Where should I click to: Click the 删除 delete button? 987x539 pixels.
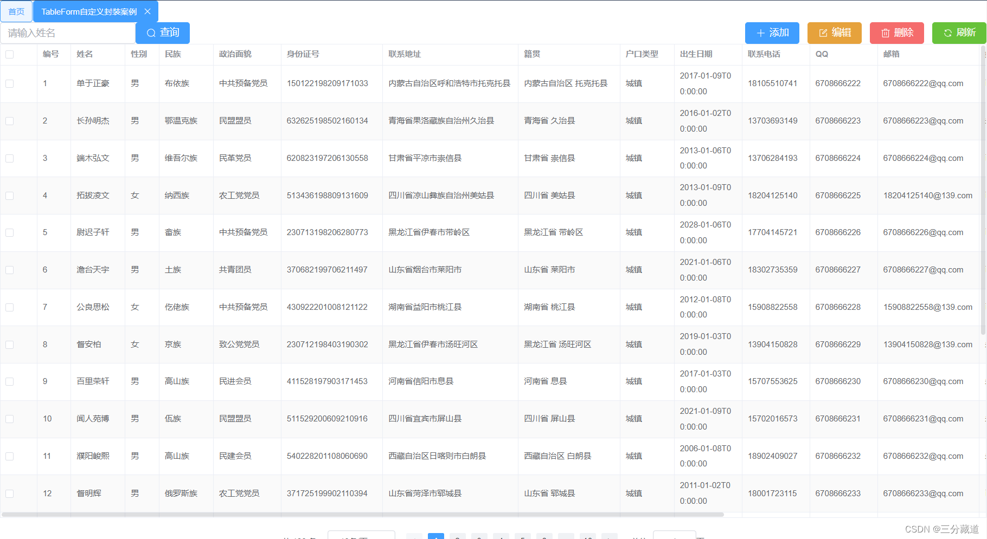897,33
